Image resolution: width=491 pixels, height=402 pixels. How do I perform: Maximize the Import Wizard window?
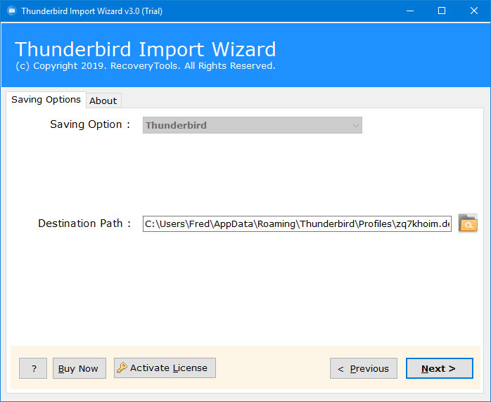[442, 11]
